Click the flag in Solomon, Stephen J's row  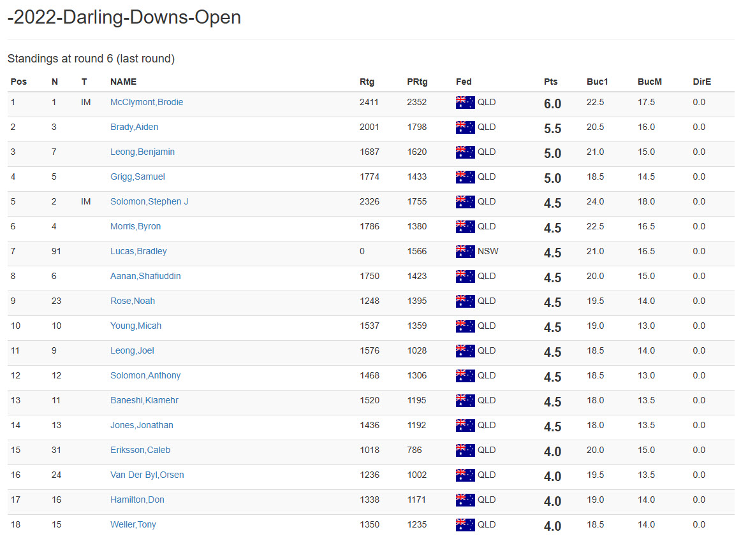(466, 202)
